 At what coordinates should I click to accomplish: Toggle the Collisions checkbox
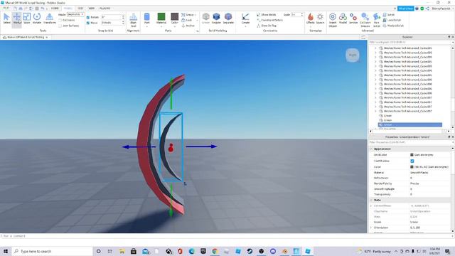[60, 21]
